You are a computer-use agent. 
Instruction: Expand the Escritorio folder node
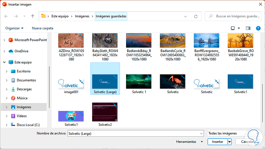7,71
